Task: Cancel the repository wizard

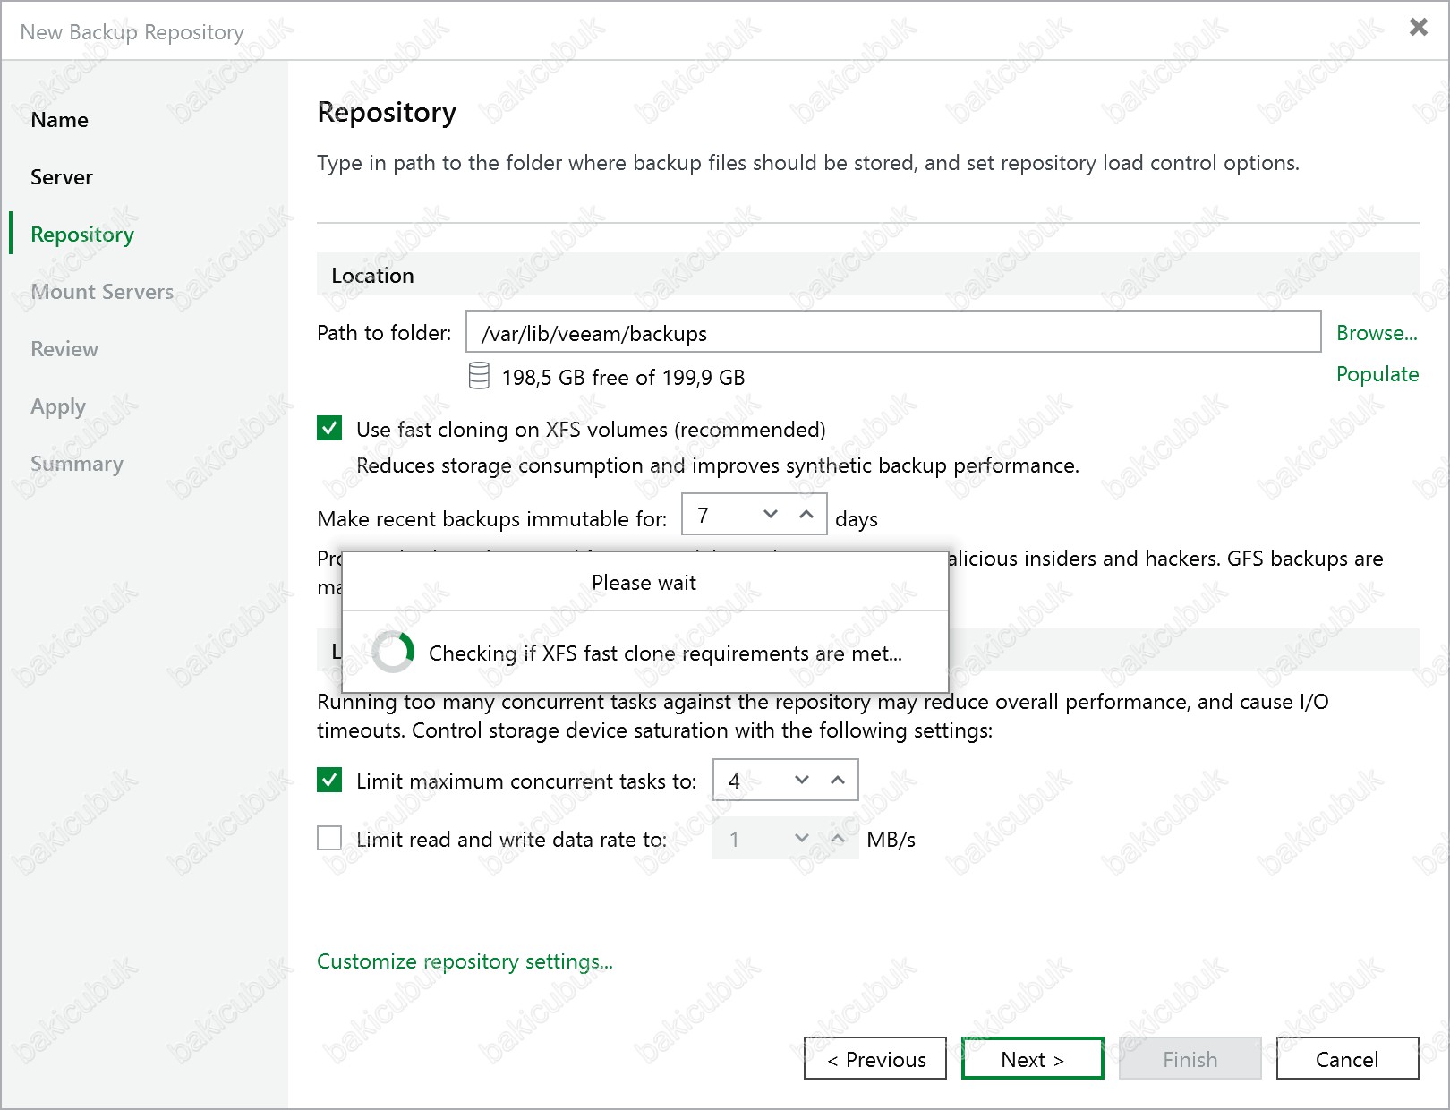Action: point(1346,1059)
